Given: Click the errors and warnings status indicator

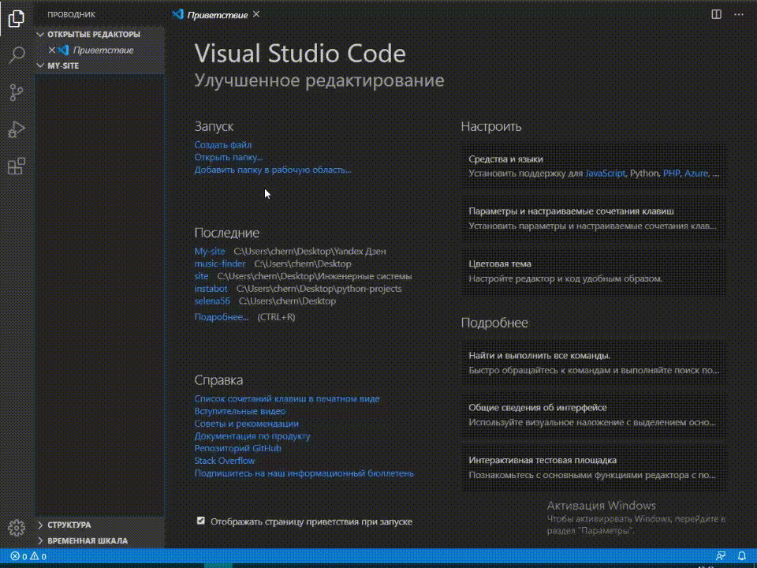Looking at the screenshot, I should (x=28, y=556).
